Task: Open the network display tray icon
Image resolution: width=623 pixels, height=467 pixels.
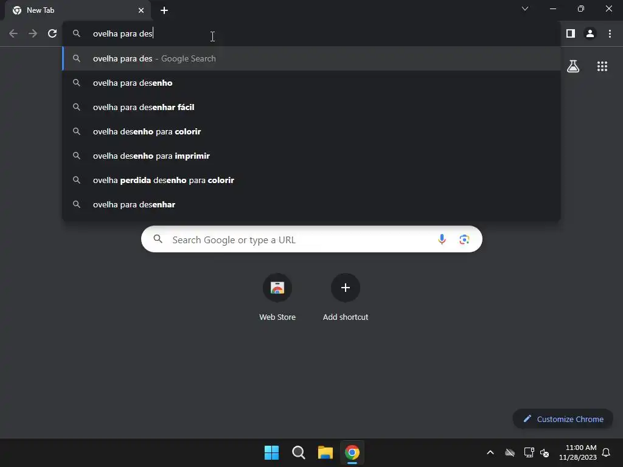Action: pyautogui.click(x=529, y=452)
